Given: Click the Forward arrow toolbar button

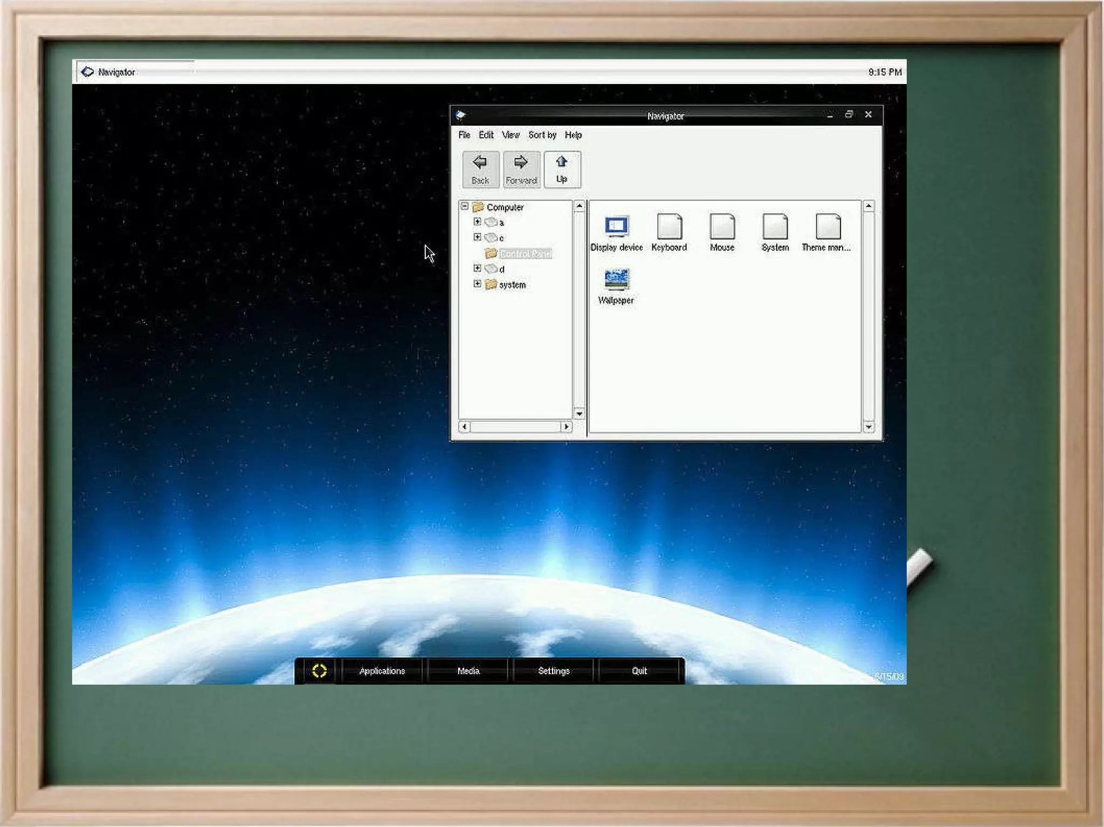Looking at the screenshot, I should (x=521, y=169).
